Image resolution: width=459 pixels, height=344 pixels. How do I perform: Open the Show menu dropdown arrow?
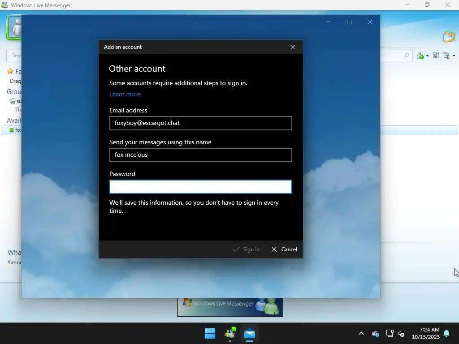(x=454, y=56)
